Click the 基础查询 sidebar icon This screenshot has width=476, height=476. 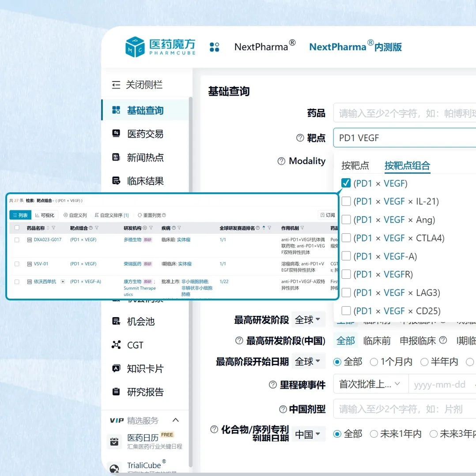[x=116, y=110]
